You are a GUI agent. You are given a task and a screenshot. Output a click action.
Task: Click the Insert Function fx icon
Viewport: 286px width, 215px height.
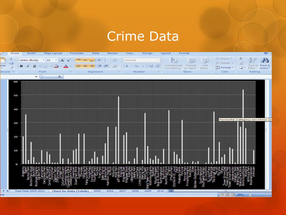tap(60, 76)
